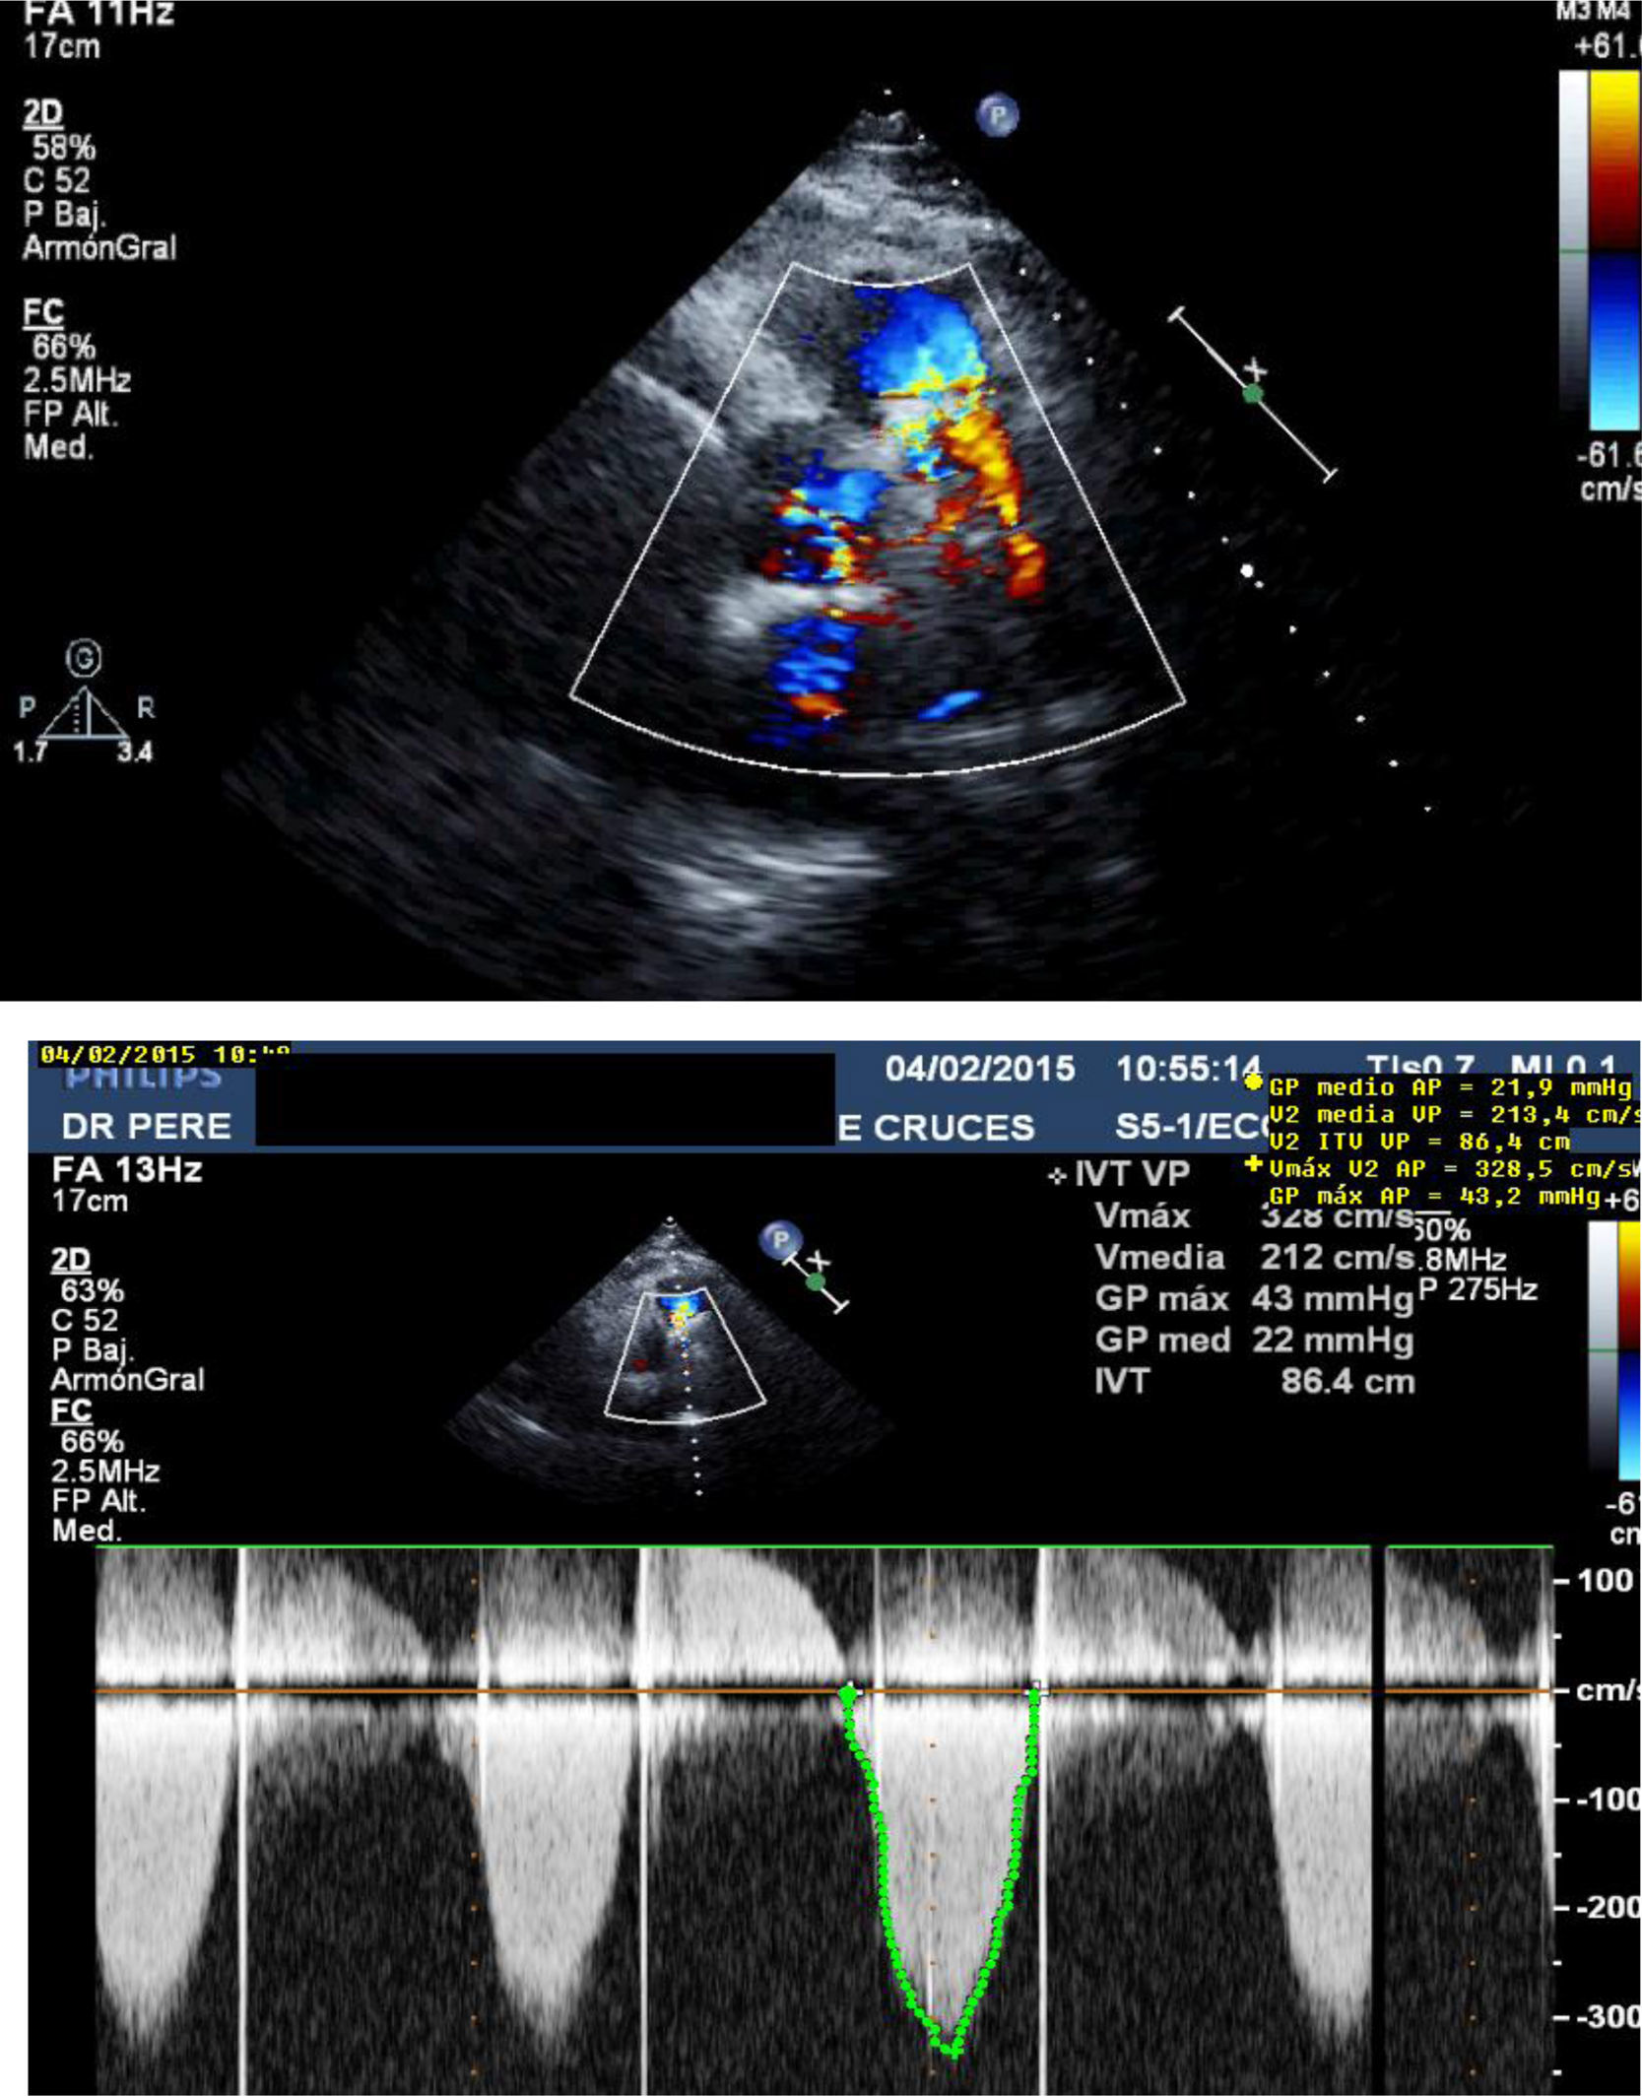Click the green focus marker on depth caliper

tap(1252, 394)
